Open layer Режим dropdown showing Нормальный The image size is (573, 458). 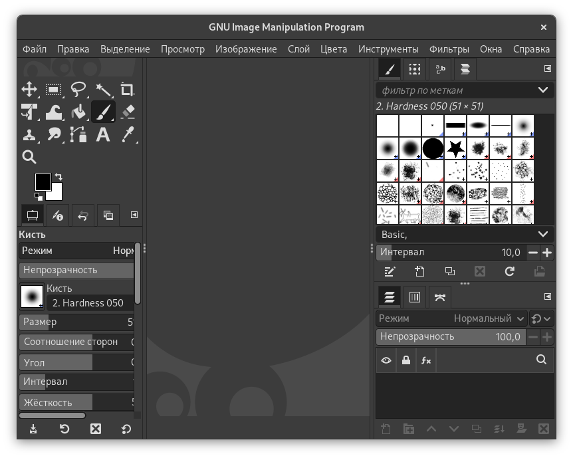[x=451, y=318]
